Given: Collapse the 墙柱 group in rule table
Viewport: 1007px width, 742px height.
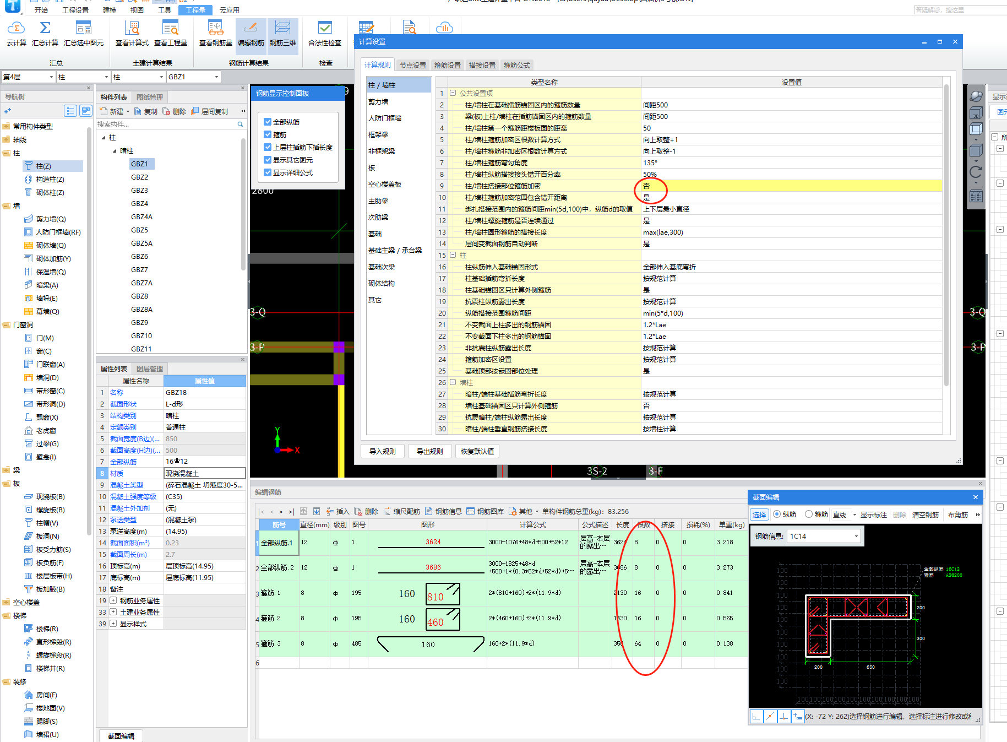Looking at the screenshot, I should (453, 382).
